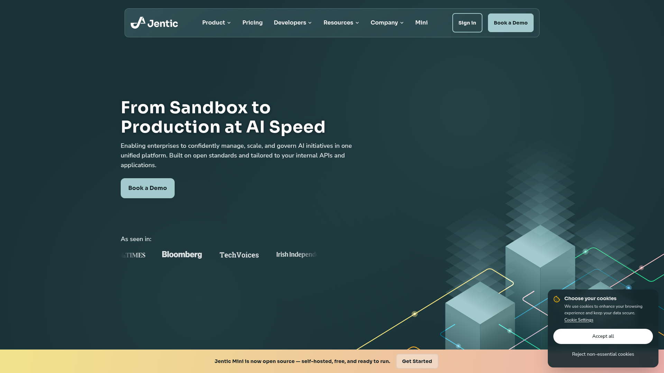Viewport: 664px width, 373px height.
Task: Click Sign in
Action: point(467,22)
